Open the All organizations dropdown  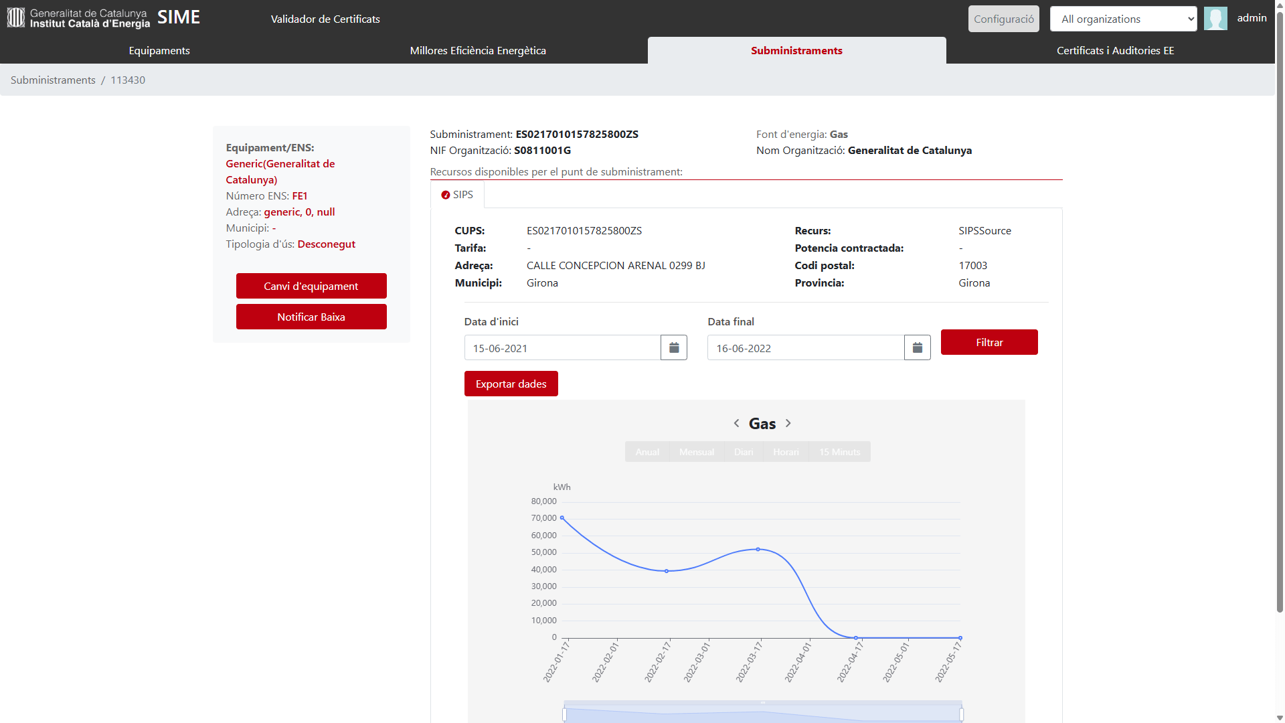pos(1123,19)
